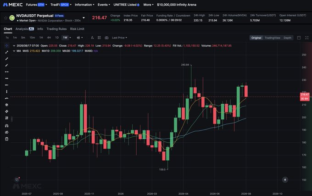Click the 240.84 high price marker
Image resolution: width=312 pixels, height=196 pixels.
(x=185, y=65)
